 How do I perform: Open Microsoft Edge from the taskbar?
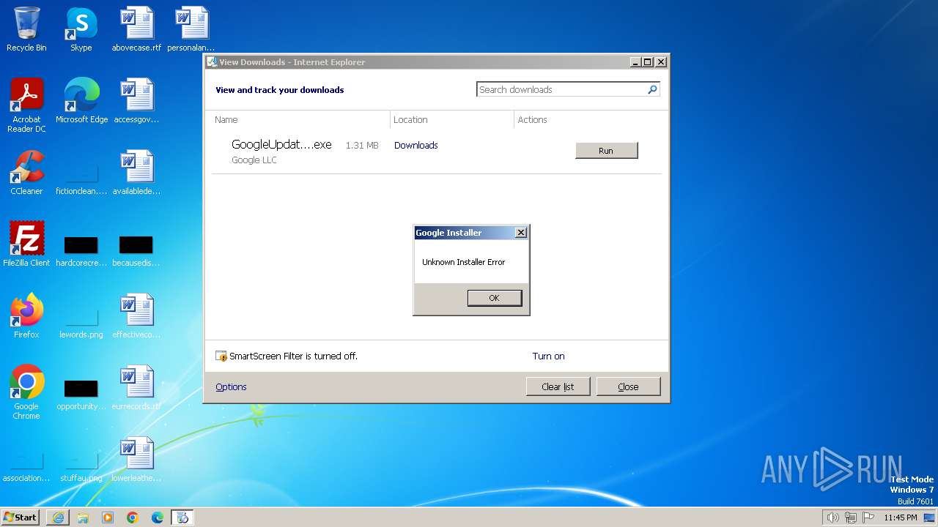[158, 517]
